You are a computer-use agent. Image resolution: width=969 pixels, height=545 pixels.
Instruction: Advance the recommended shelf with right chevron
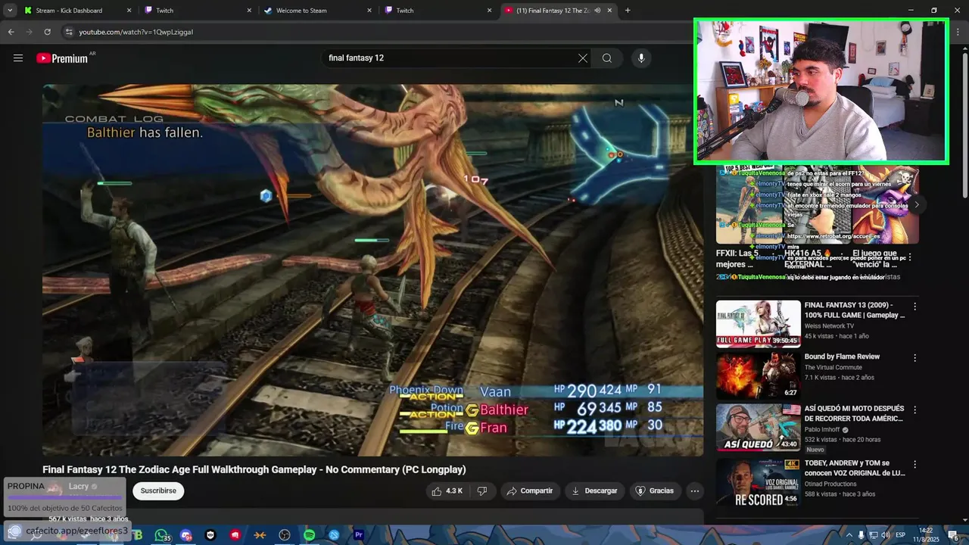point(916,204)
